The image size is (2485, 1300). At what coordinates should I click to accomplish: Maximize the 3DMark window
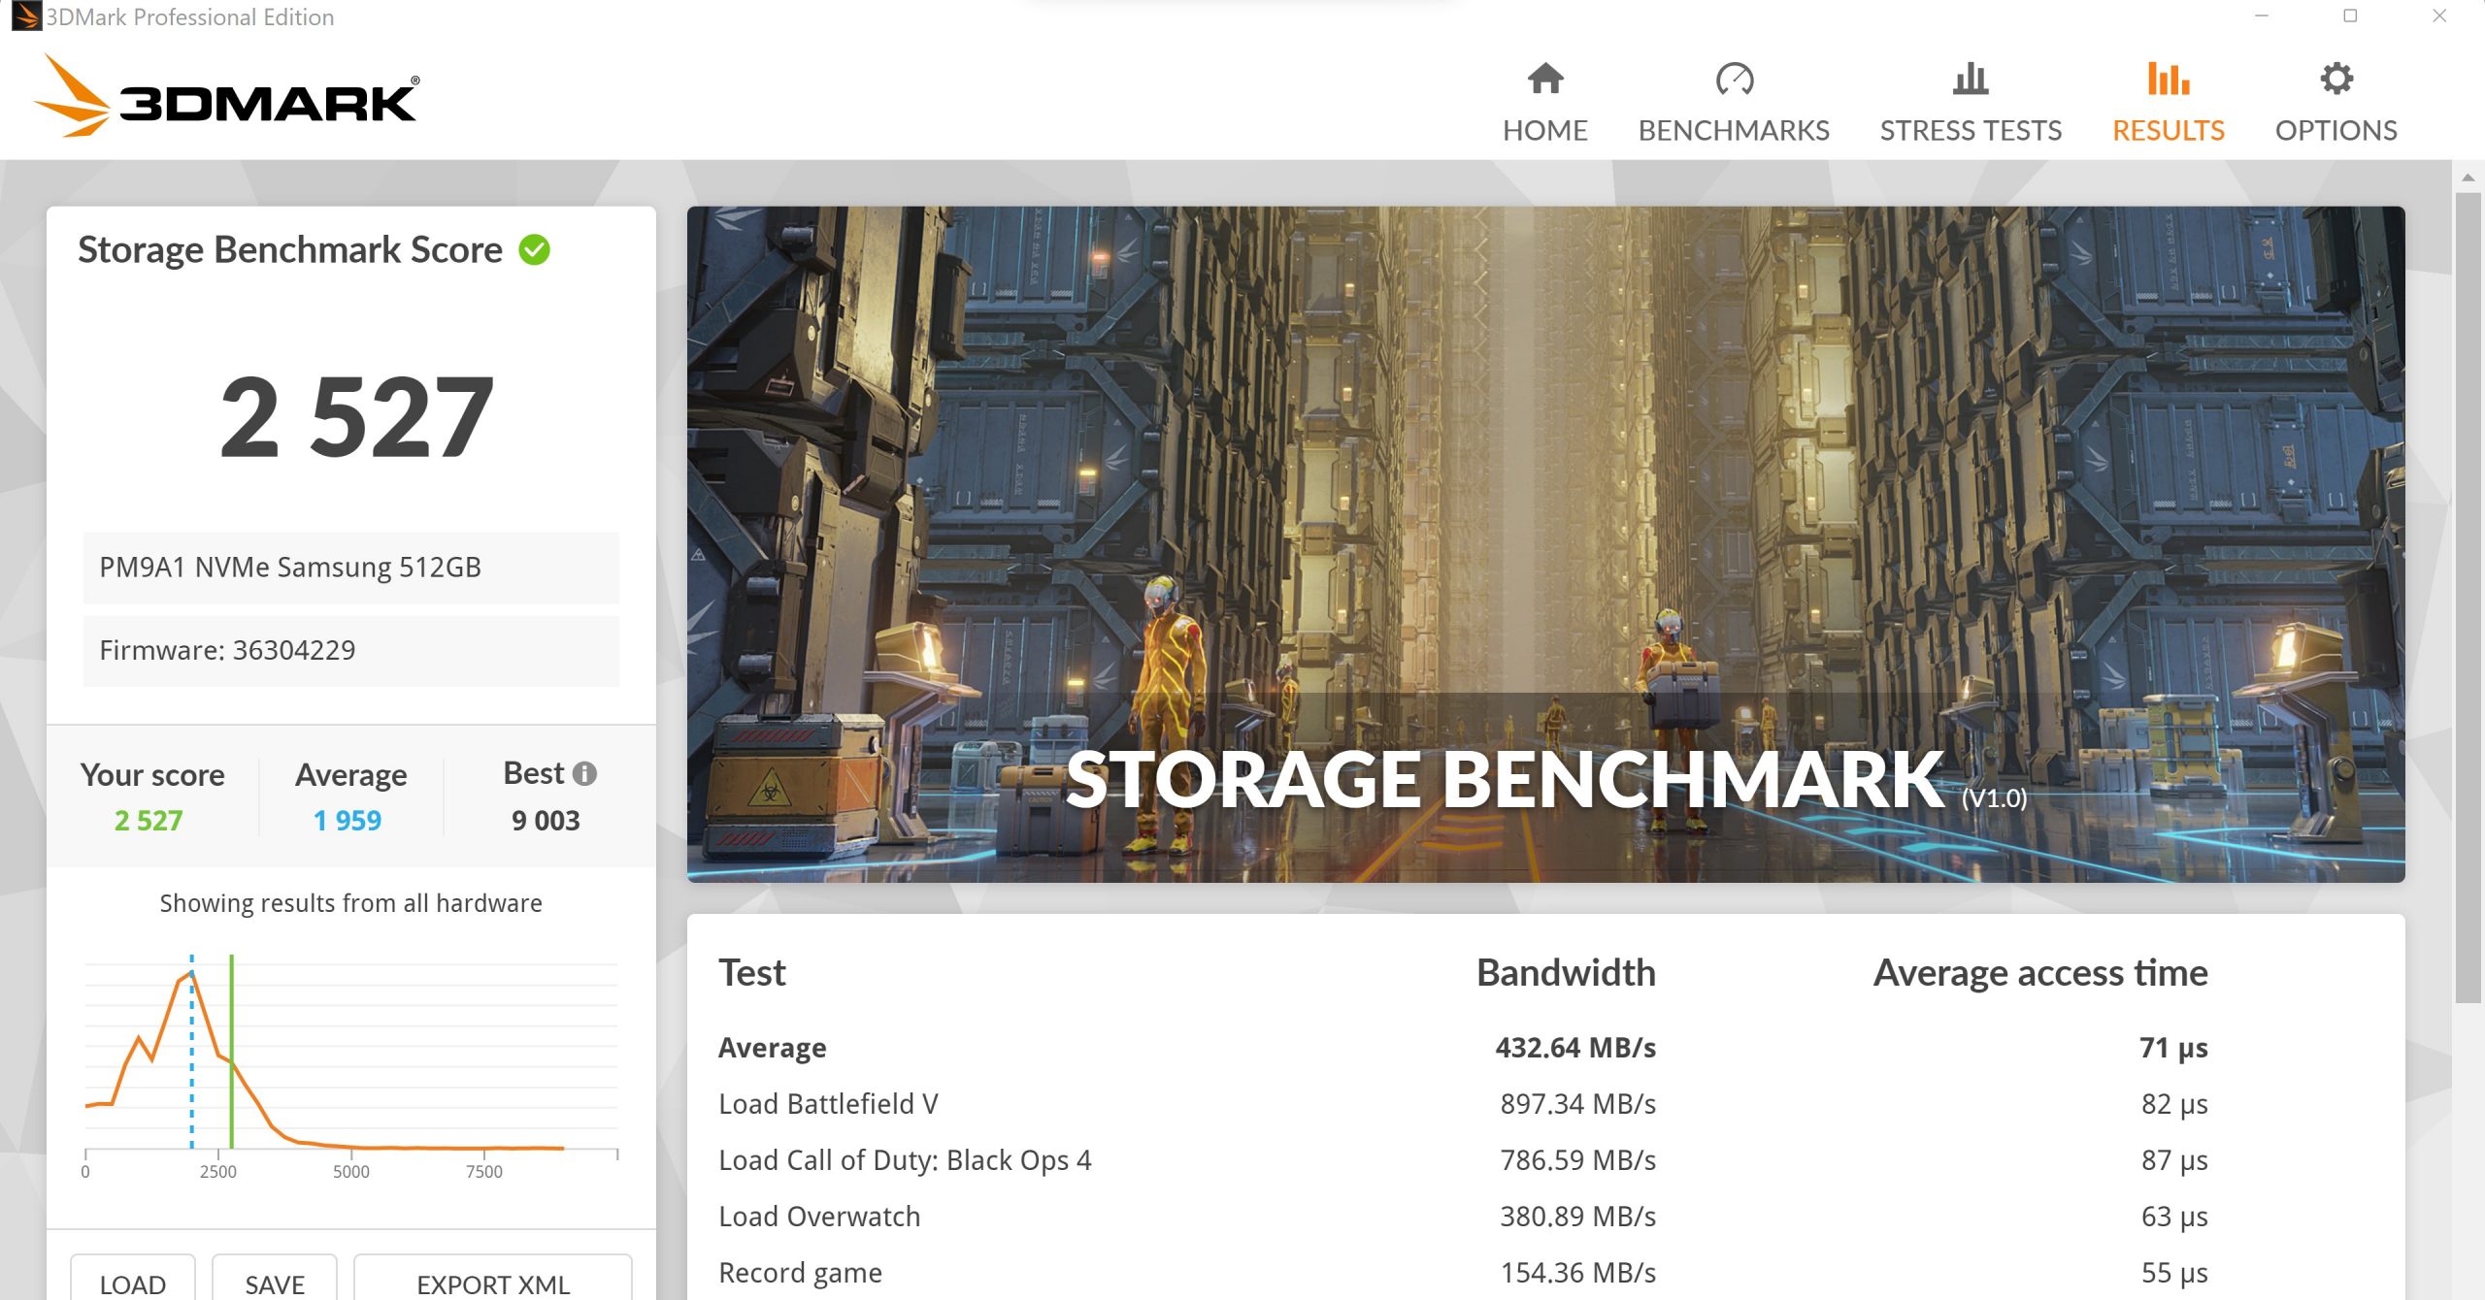pyautogui.click(x=2350, y=16)
